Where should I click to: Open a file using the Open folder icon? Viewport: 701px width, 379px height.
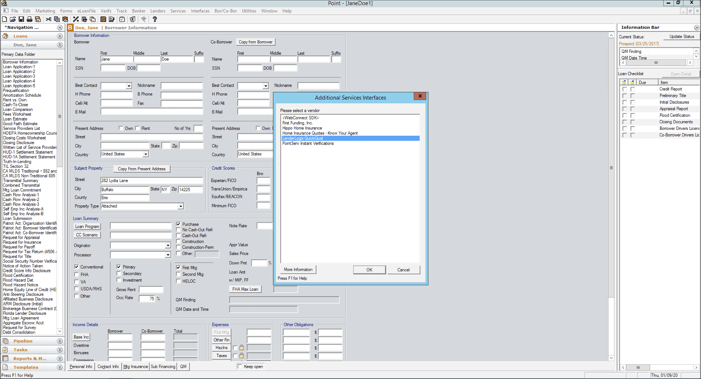13,19
